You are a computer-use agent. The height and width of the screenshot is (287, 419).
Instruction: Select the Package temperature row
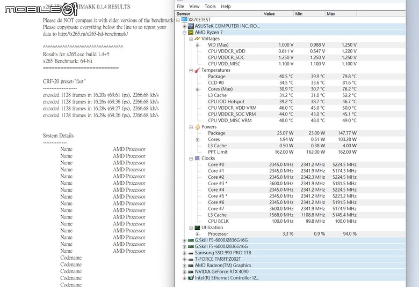point(282,77)
